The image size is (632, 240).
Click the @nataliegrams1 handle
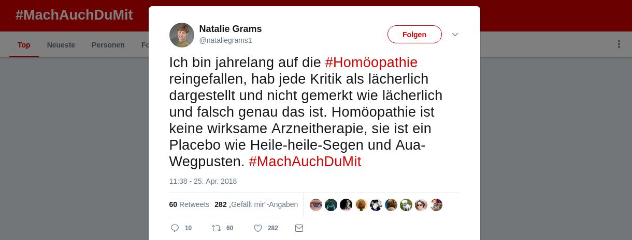225,40
